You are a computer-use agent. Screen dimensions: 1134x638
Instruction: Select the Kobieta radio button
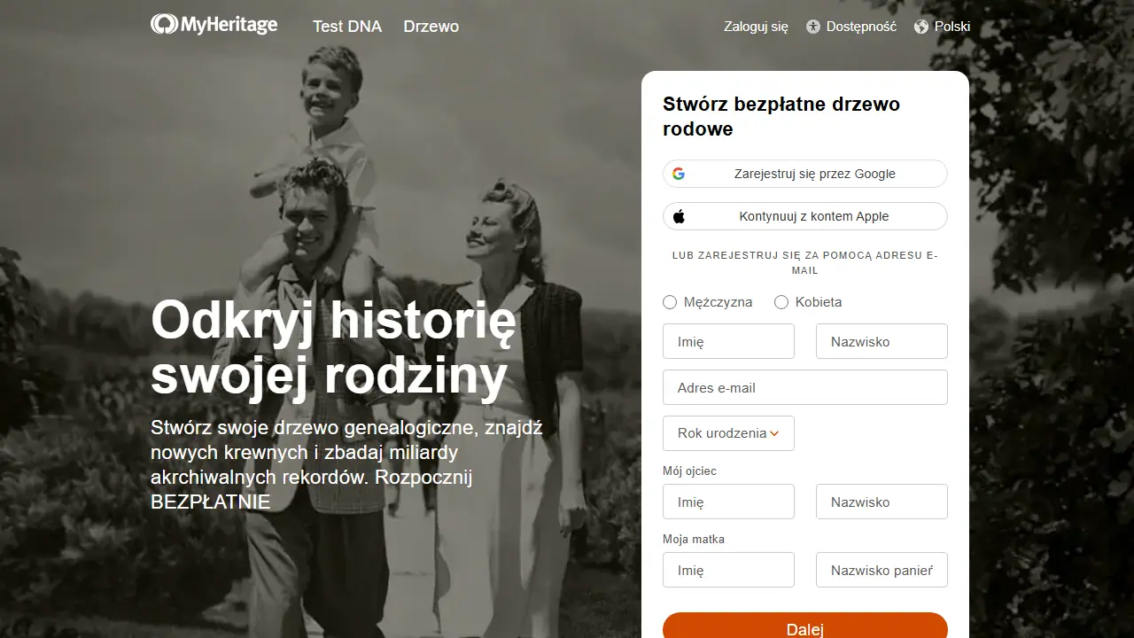(x=781, y=302)
